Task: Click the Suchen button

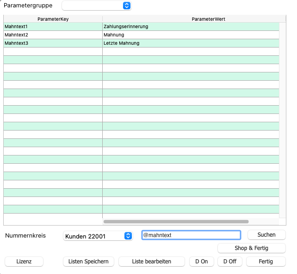Action: pos(266,235)
